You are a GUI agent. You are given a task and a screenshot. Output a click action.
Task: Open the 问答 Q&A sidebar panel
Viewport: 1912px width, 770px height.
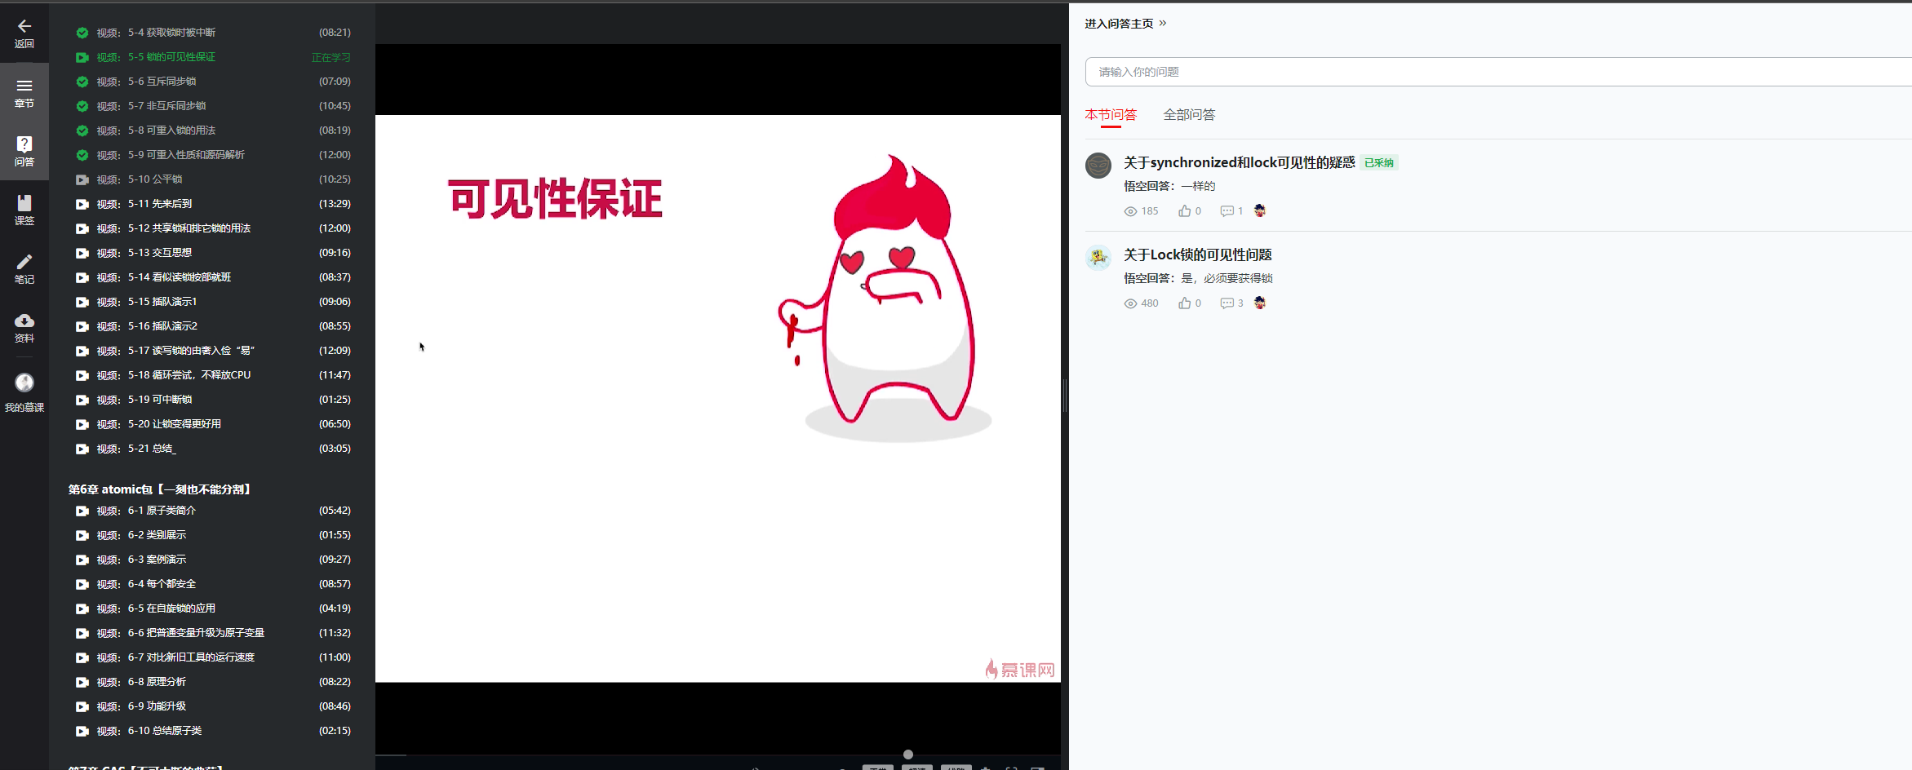24,152
